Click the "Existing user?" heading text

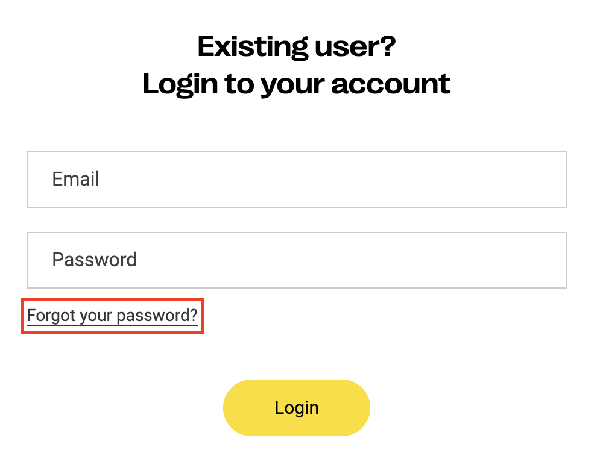coord(296,47)
